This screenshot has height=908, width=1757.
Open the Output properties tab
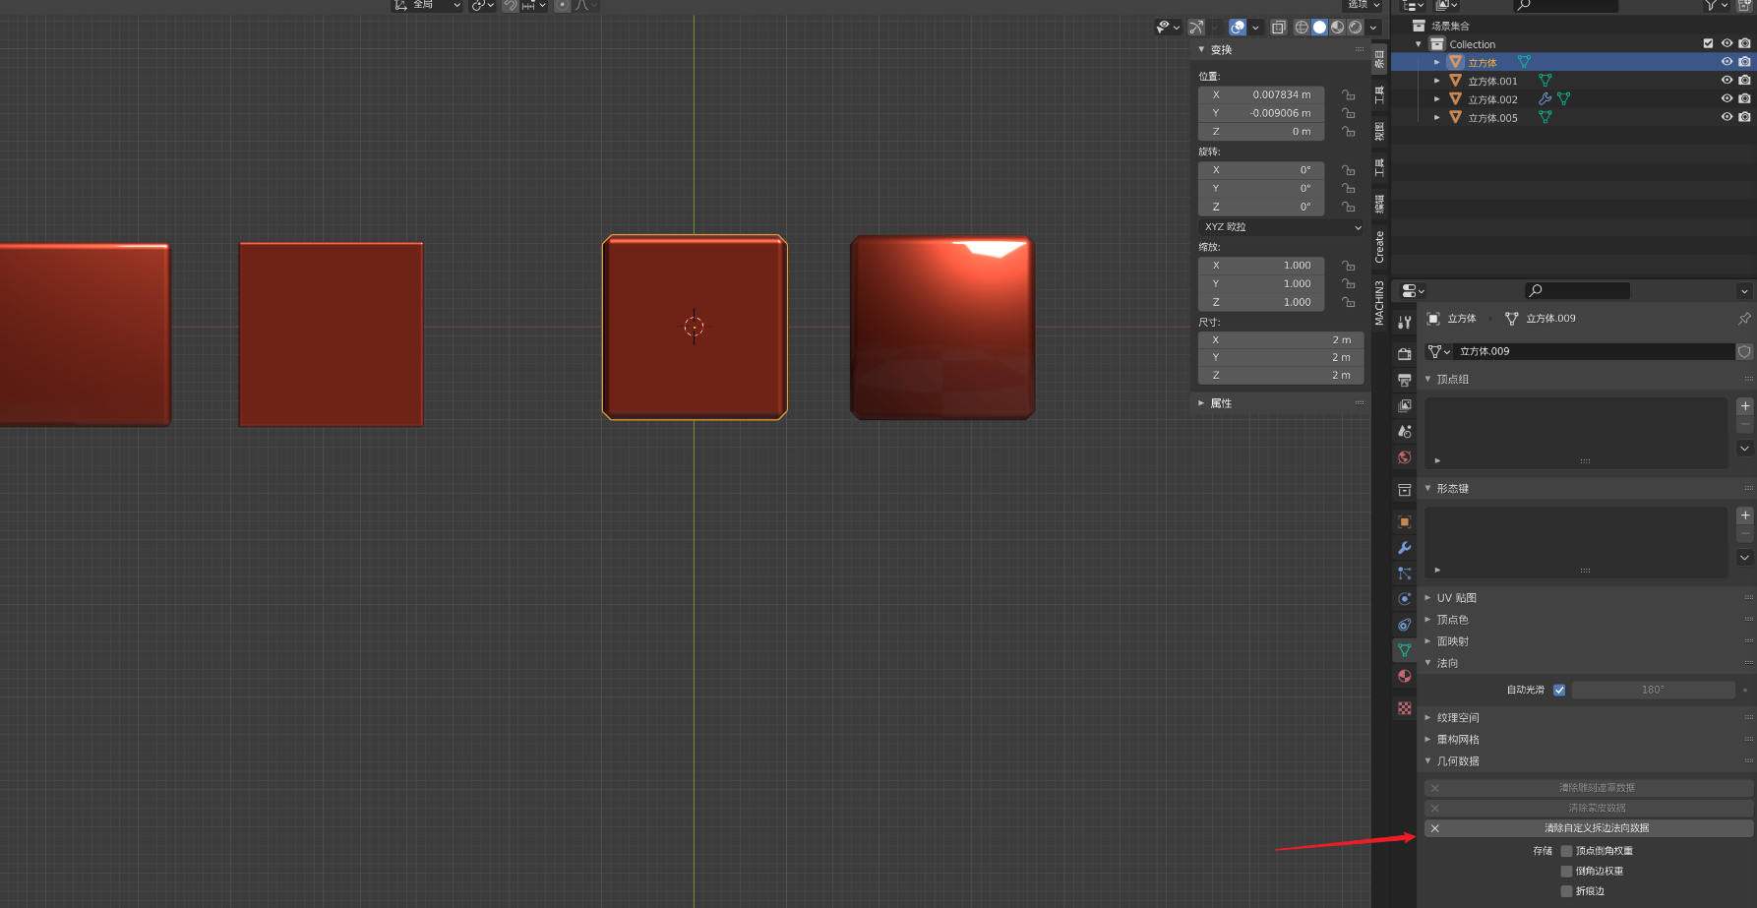coord(1404,380)
